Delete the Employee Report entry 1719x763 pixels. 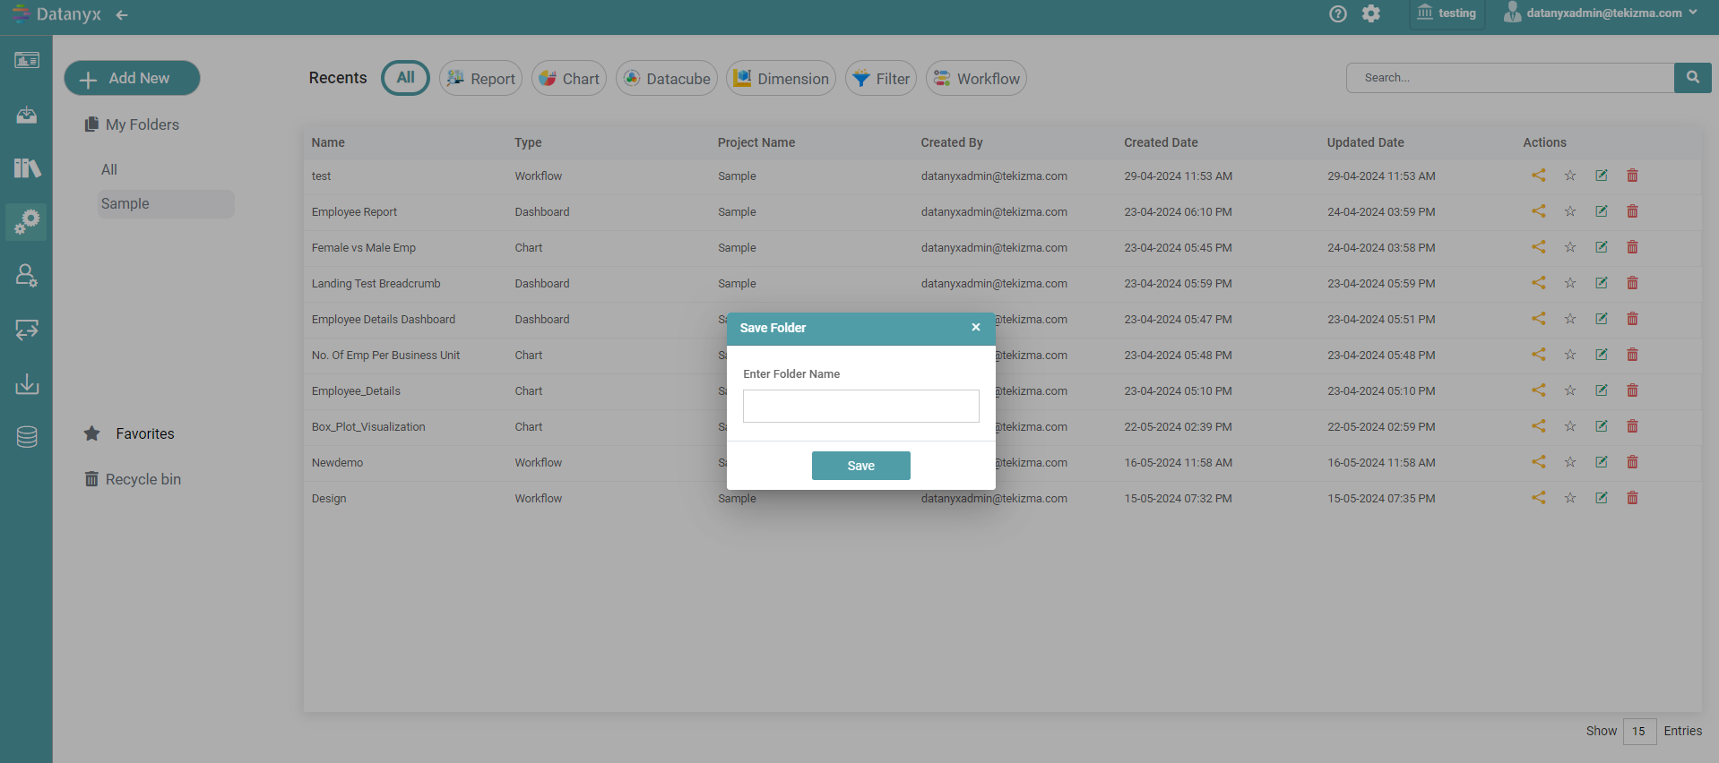(1632, 211)
